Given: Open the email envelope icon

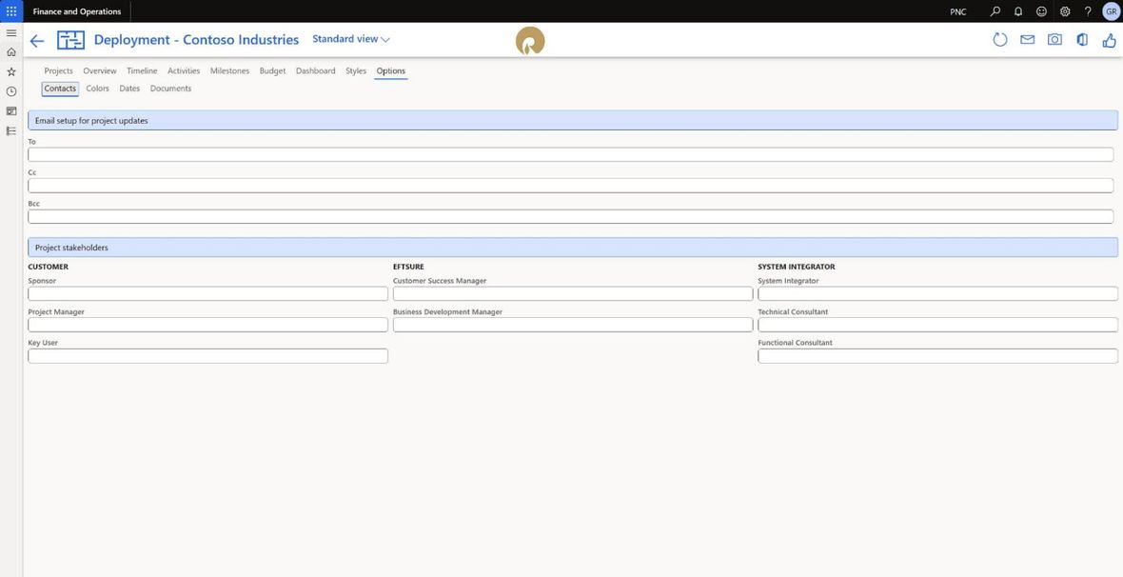Looking at the screenshot, I should click(1027, 40).
